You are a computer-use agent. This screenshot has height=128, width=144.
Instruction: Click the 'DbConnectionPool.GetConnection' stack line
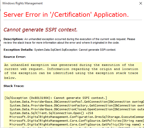click(x=77, y=102)
